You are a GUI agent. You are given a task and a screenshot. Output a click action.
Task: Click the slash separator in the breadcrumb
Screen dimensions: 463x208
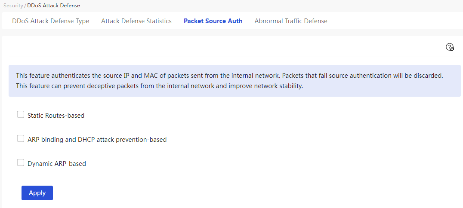coord(25,6)
